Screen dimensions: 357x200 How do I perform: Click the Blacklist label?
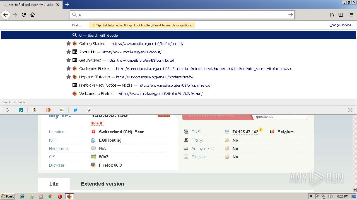[x=199, y=157]
